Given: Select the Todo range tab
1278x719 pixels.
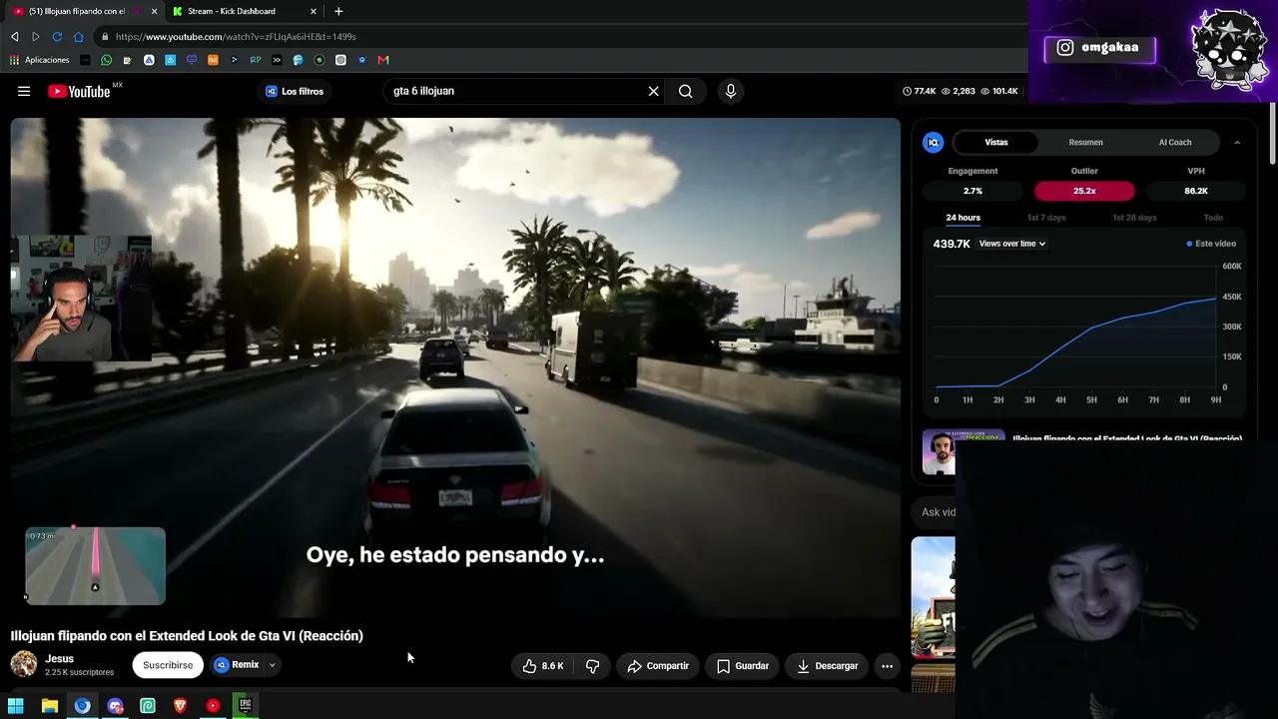Looking at the screenshot, I should (x=1213, y=218).
